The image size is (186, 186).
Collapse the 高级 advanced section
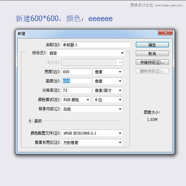pos(30,121)
